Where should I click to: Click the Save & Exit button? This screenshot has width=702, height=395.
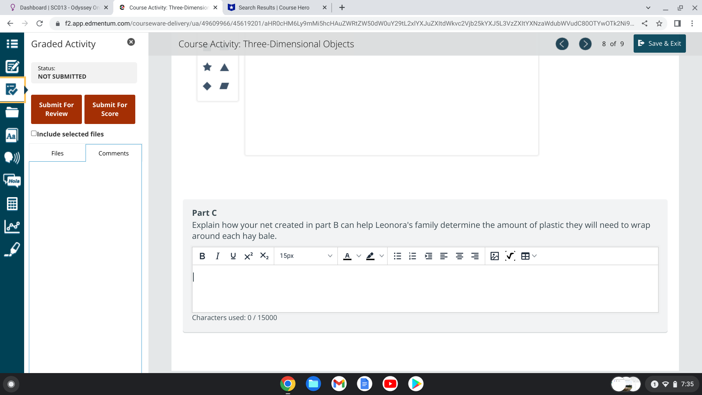659,44
